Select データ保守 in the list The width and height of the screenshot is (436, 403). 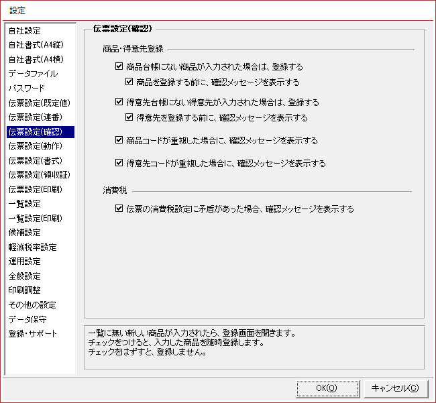point(28,319)
